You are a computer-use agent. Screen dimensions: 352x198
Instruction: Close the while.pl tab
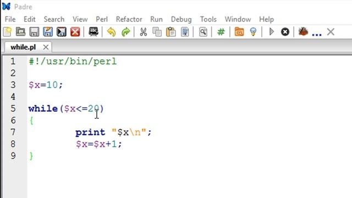(46, 47)
